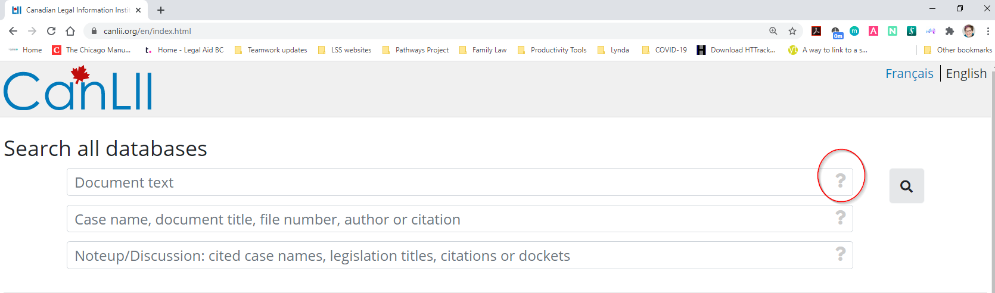Click the magnifying glass search button

tap(906, 186)
